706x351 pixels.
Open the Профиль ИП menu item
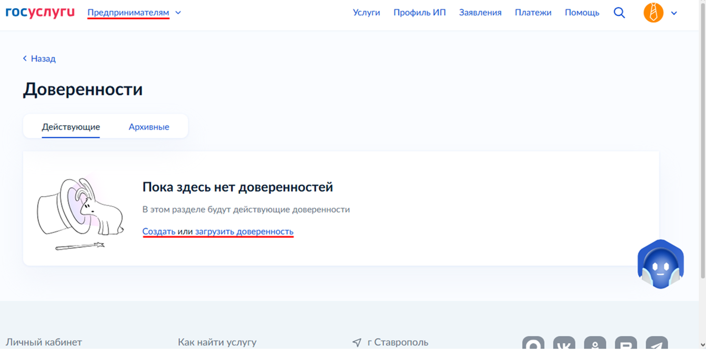pyautogui.click(x=420, y=13)
